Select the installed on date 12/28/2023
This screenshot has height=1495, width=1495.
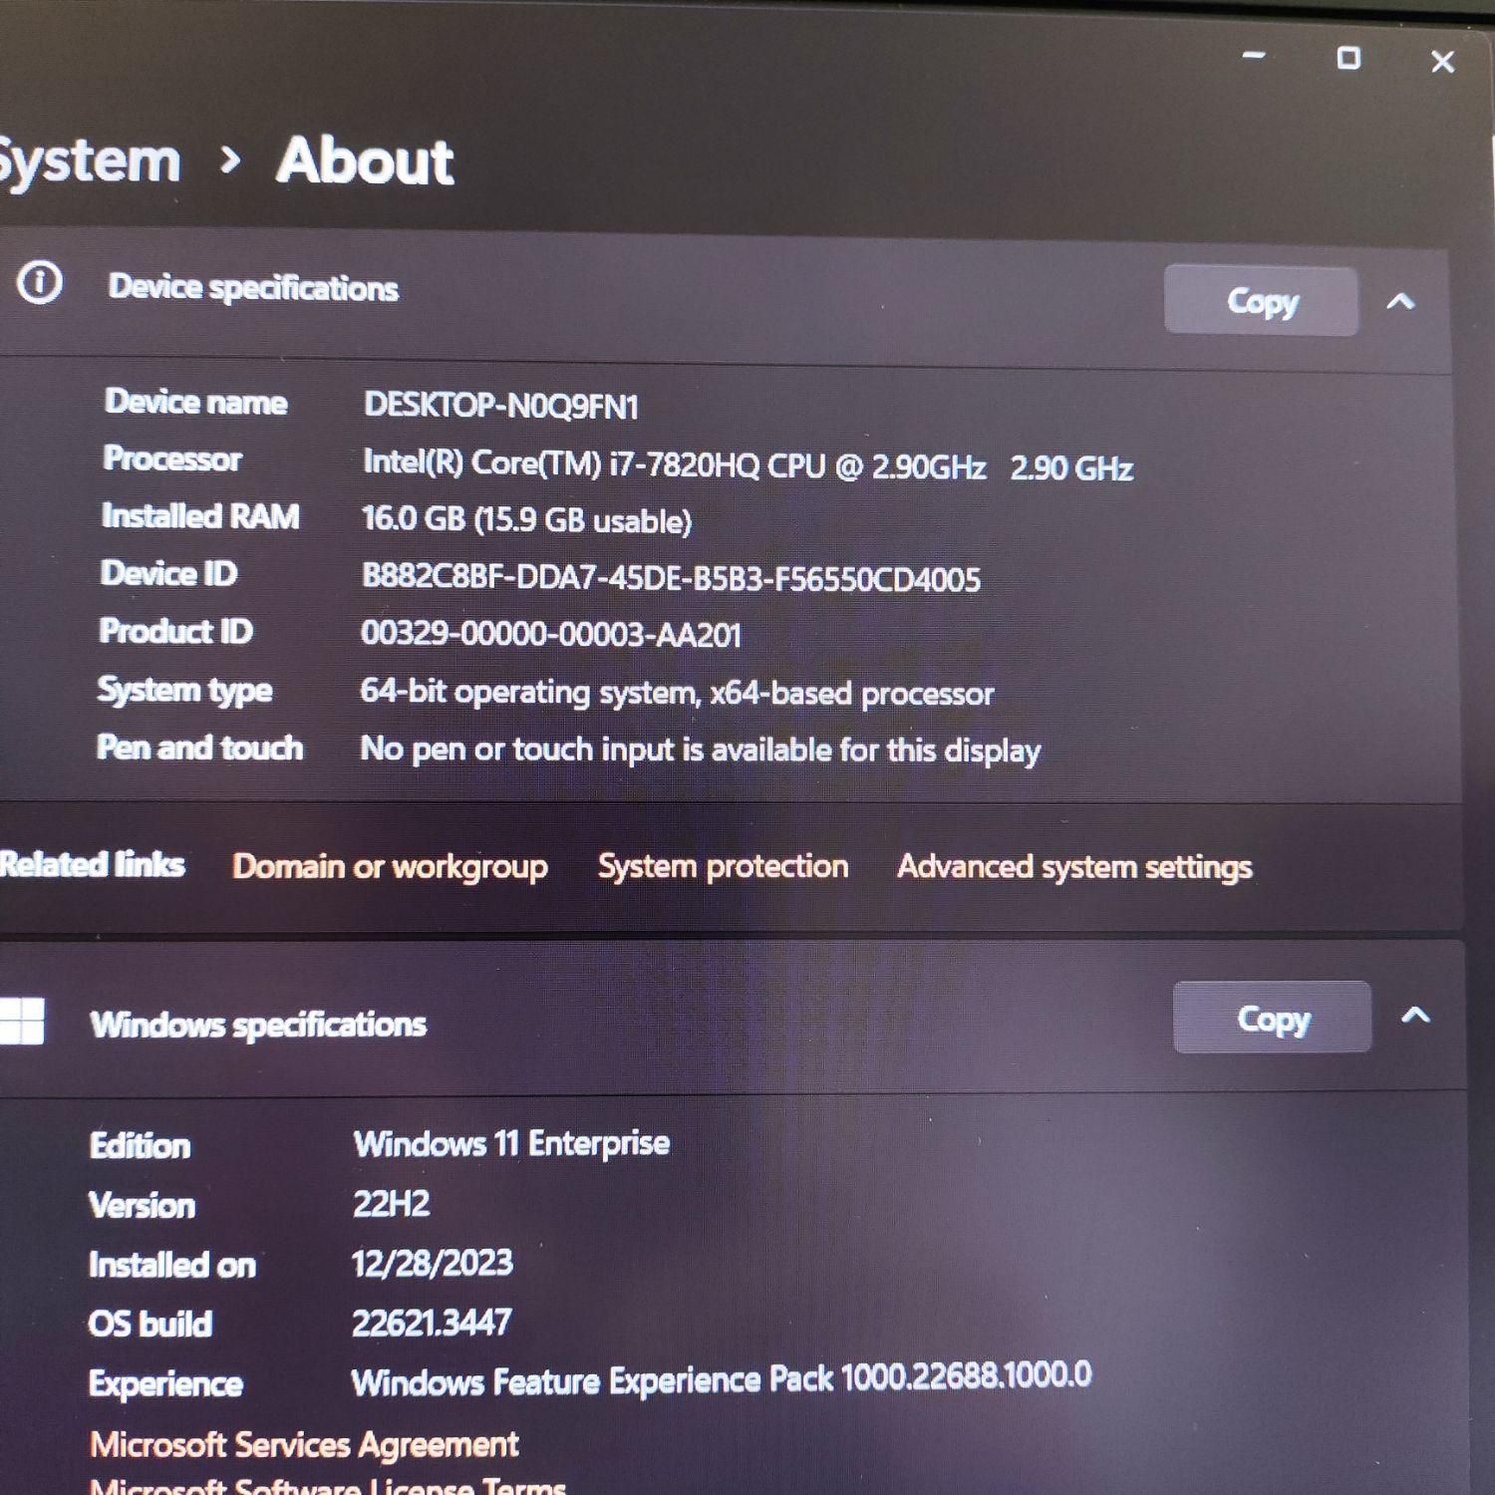(x=432, y=1263)
